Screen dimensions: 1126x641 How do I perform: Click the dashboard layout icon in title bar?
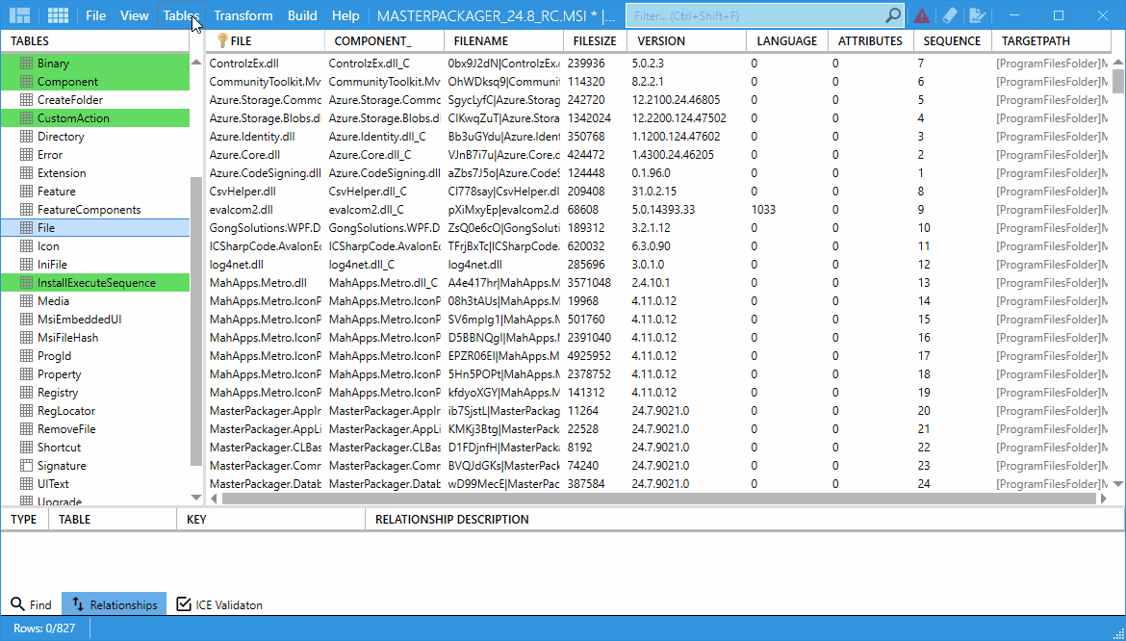pos(18,15)
